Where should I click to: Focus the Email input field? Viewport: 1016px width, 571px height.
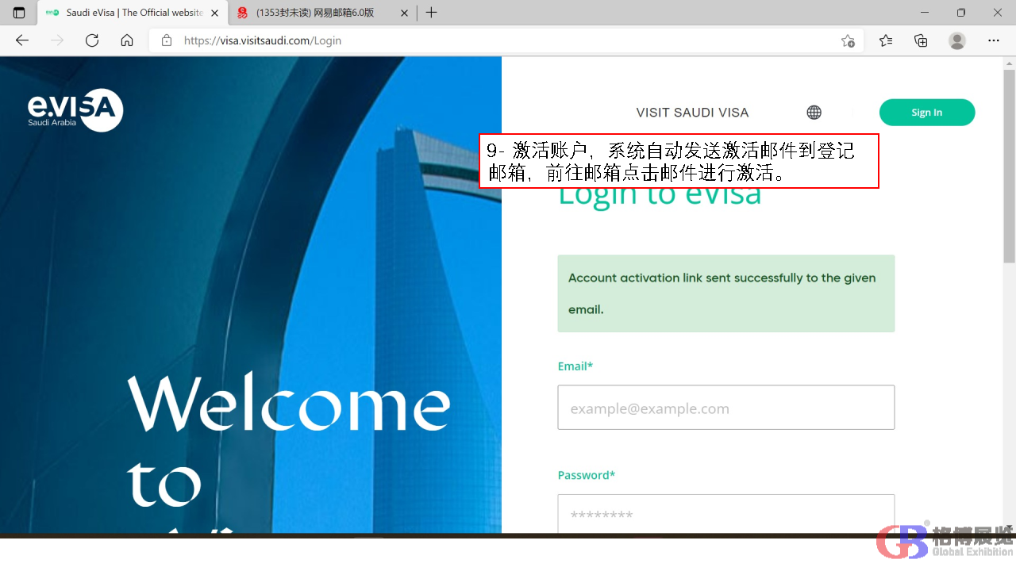725,408
